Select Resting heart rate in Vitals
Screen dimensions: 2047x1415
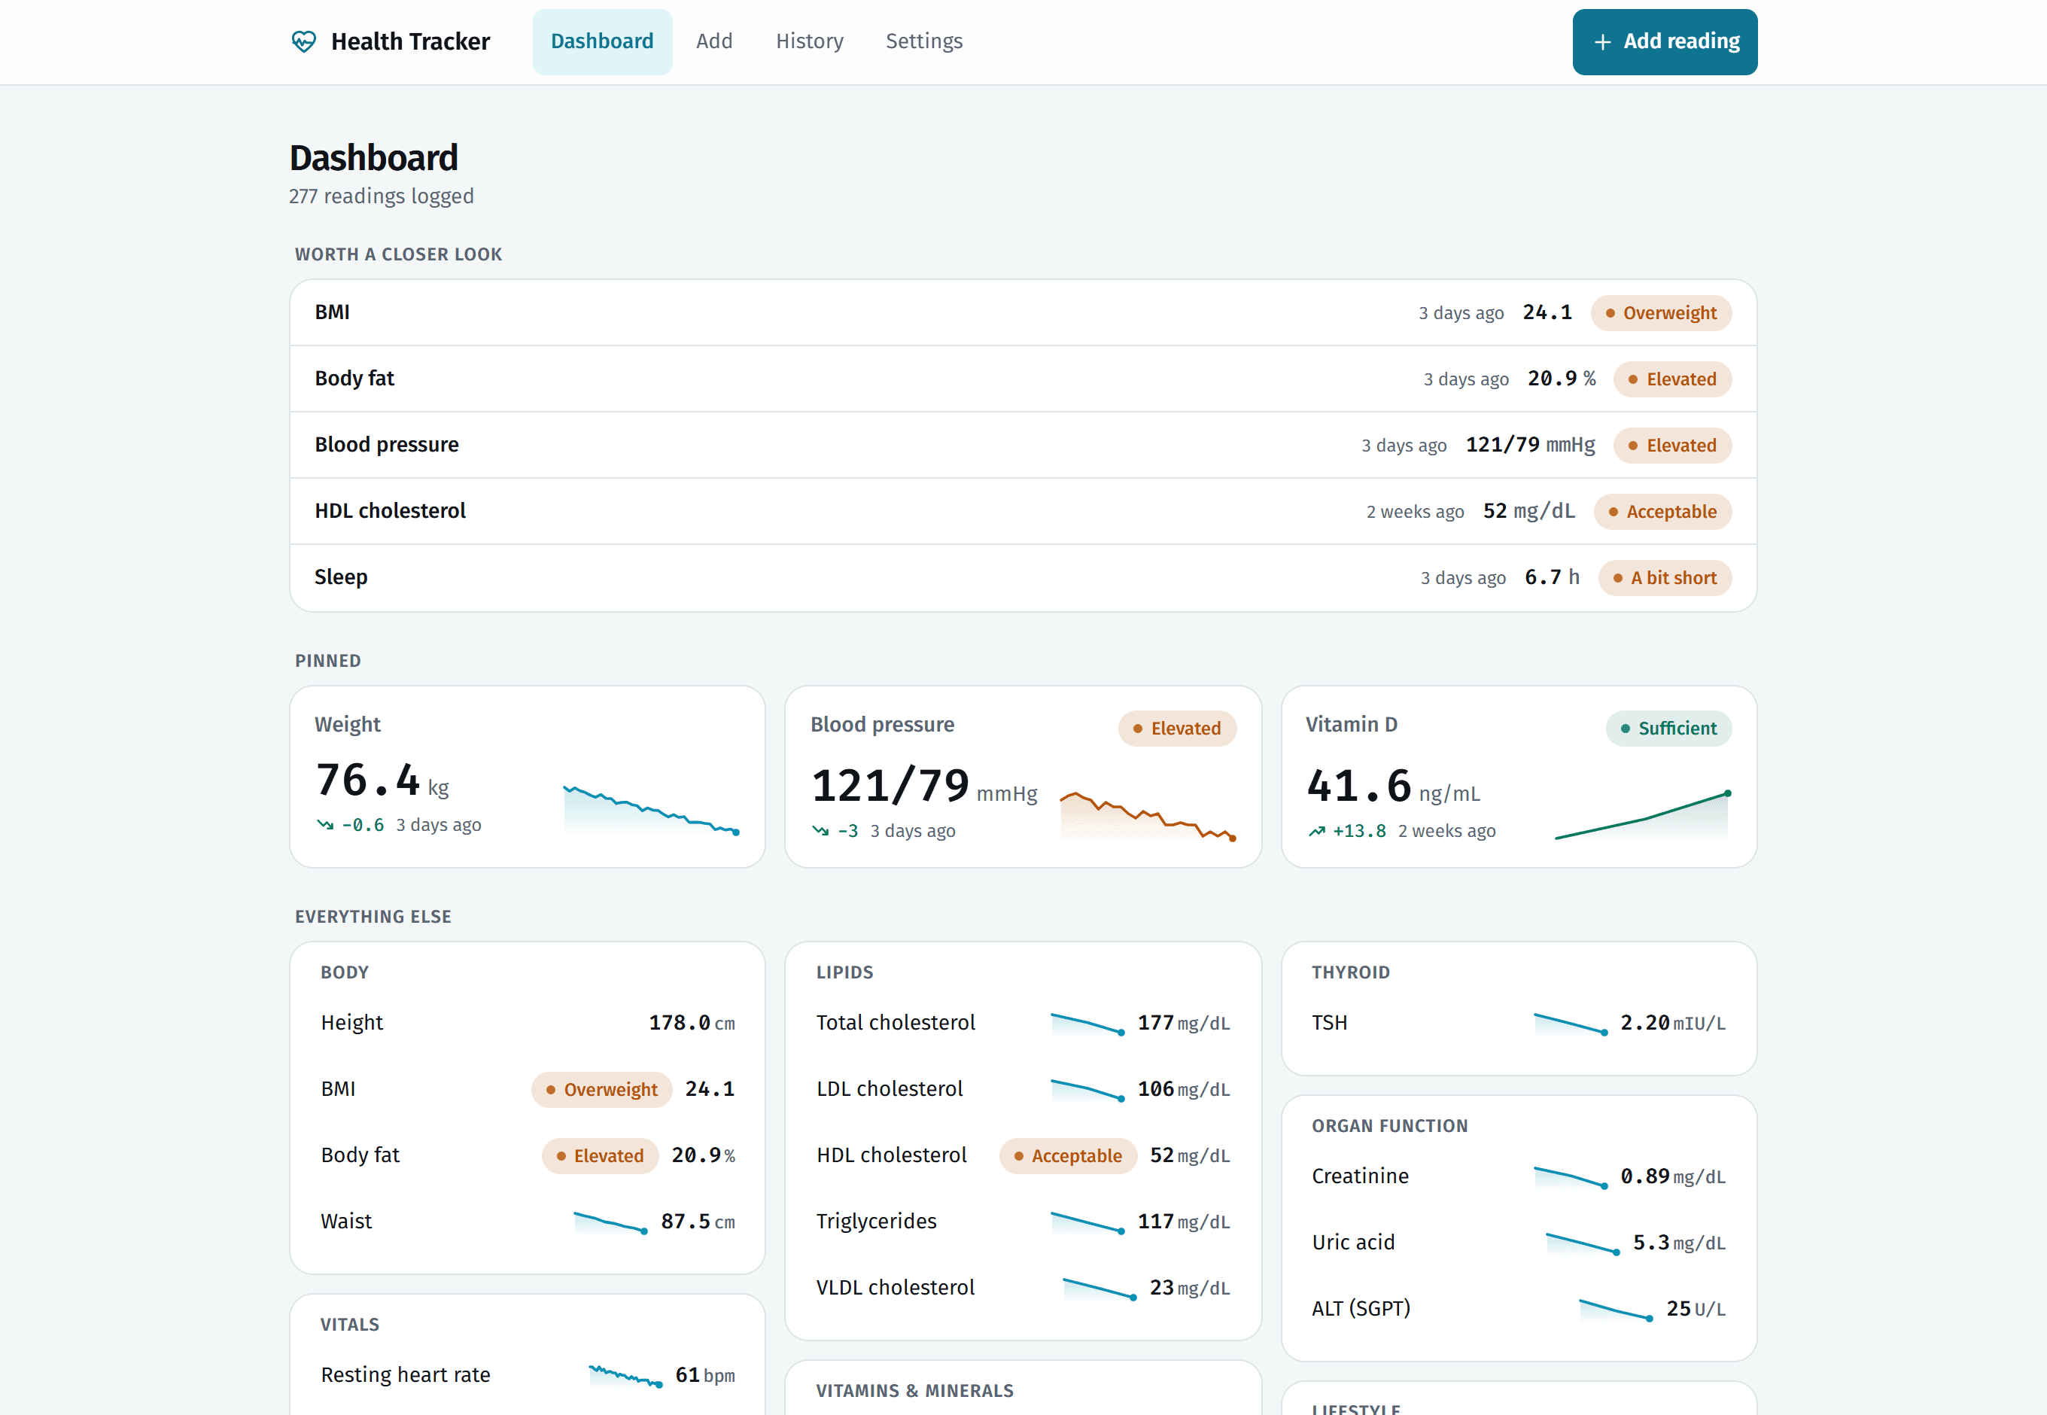[x=528, y=1375]
